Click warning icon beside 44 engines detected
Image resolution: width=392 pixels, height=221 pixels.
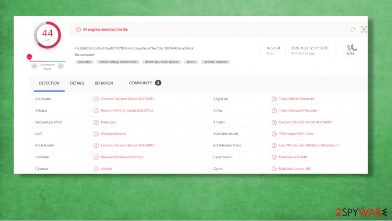point(78,29)
